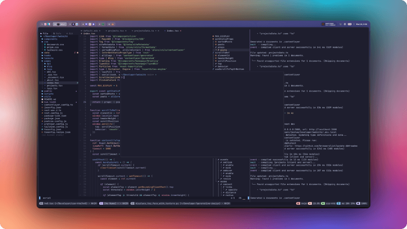Collapse the pages folder
407x229 pixels.
[x=47, y=61]
